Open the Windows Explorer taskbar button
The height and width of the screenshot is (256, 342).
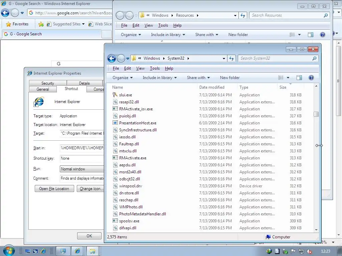[93, 251]
